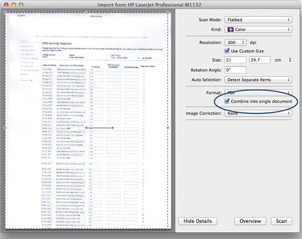Open the Scan Mode dropdown
The width and height of the screenshot is (302, 239).
[258, 20]
